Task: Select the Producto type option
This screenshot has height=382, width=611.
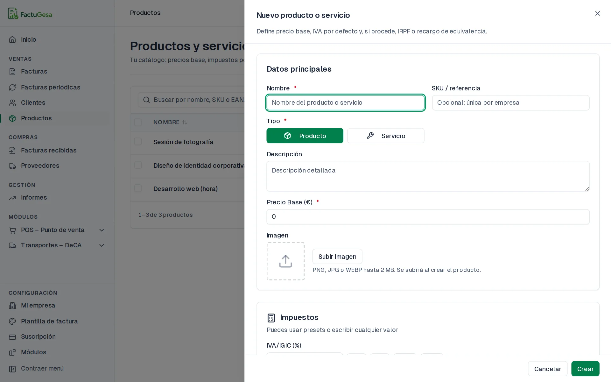Action: coord(305,136)
